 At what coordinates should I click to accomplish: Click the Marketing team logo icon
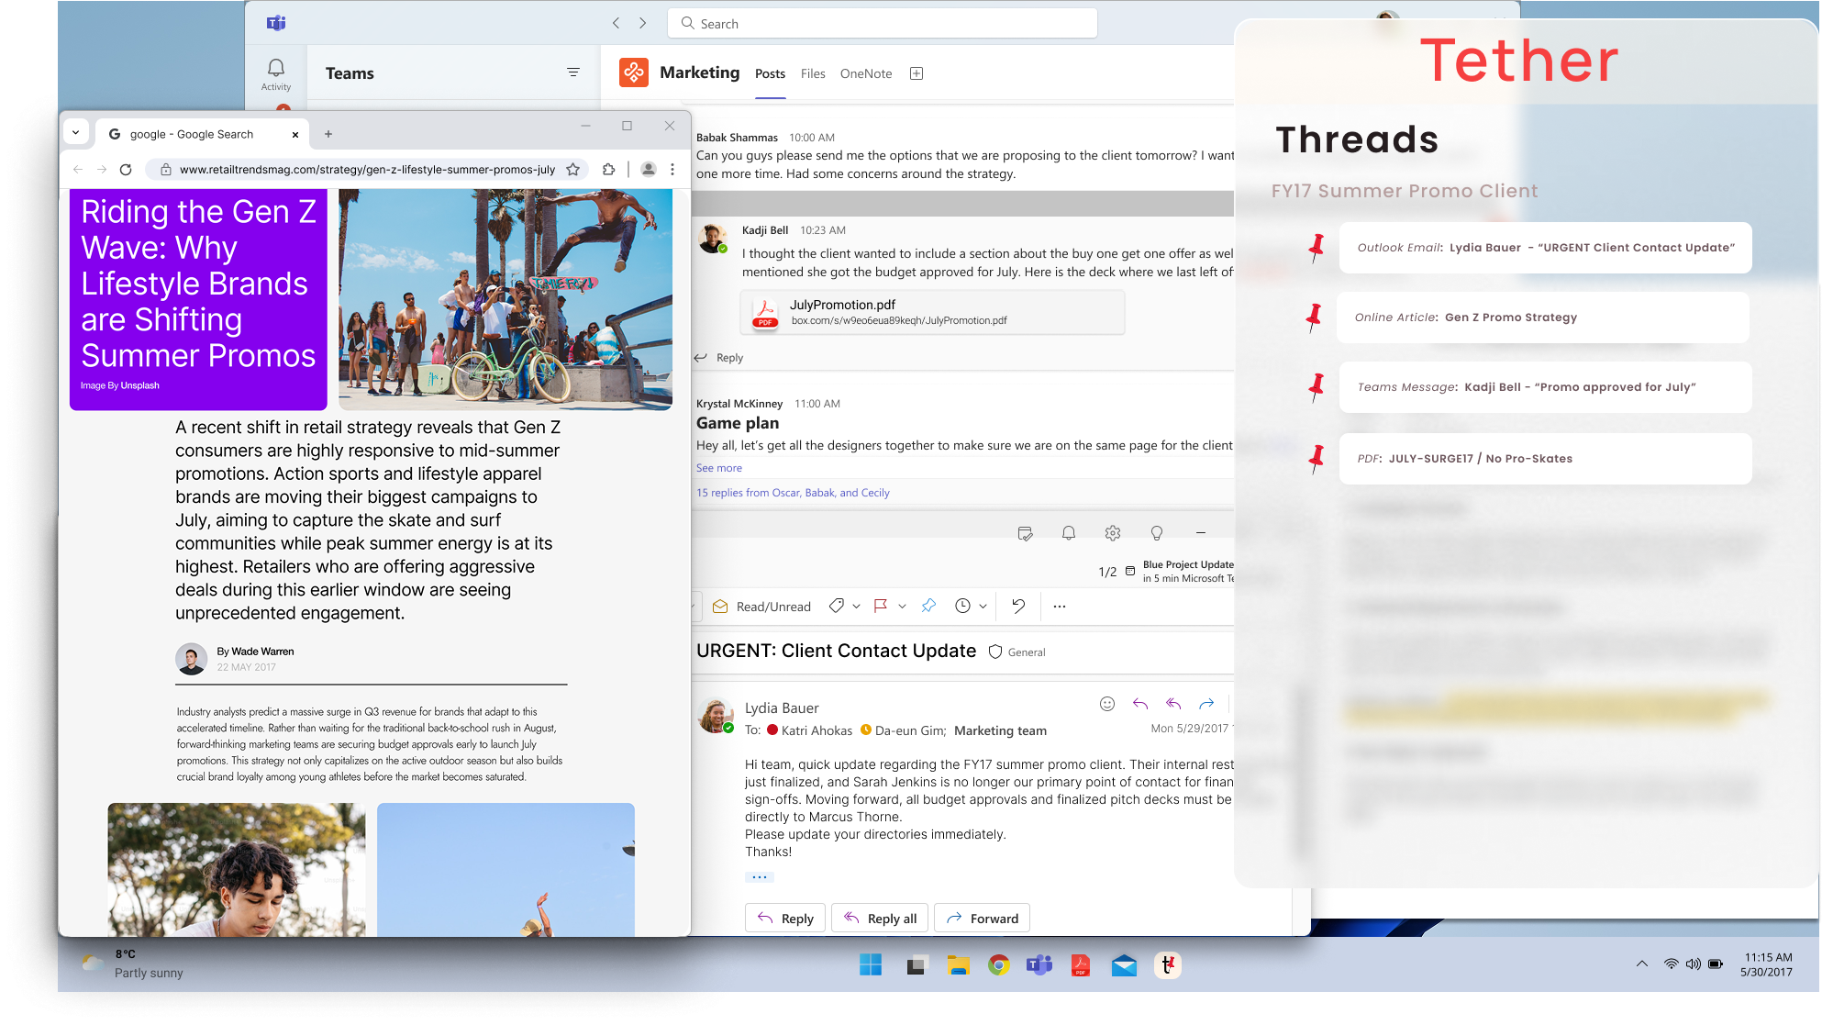pyautogui.click(x=634, y=72)
